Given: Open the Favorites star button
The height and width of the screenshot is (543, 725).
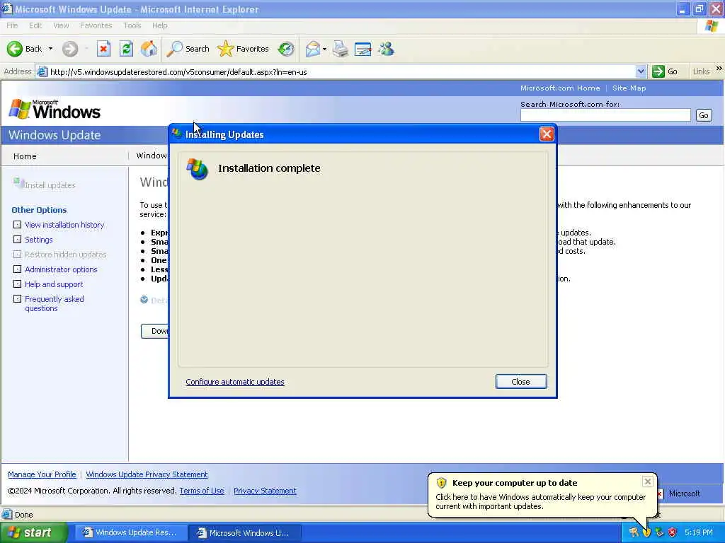Looking at the screenshot, I should (244, 49).
